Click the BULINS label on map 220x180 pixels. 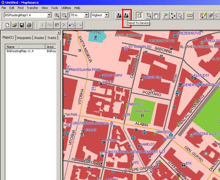coord(91,130)
